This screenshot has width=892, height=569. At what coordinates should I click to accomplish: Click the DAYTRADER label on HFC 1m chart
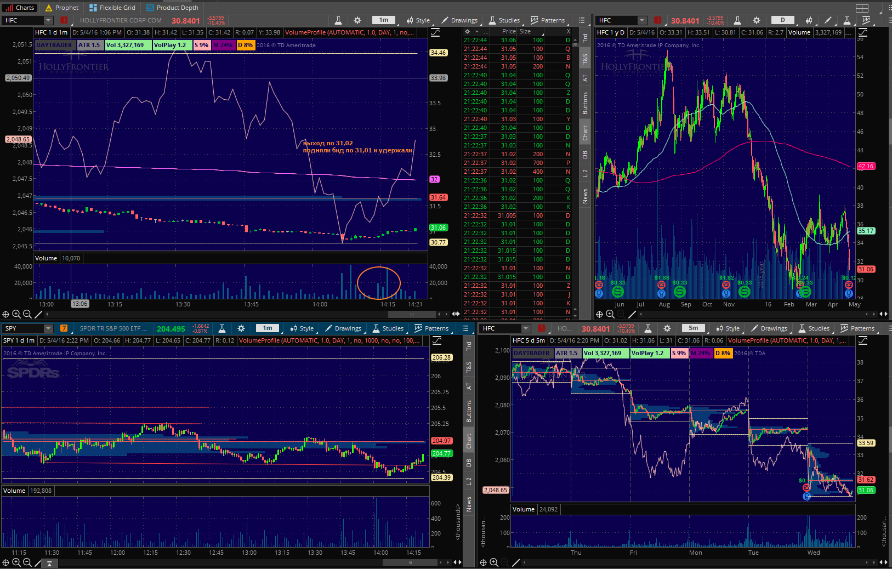tap(54, 45)
